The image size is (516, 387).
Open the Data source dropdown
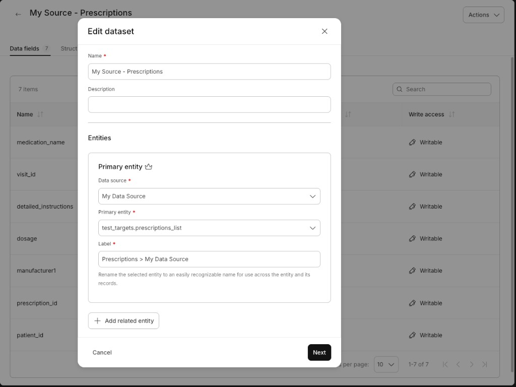209,196
